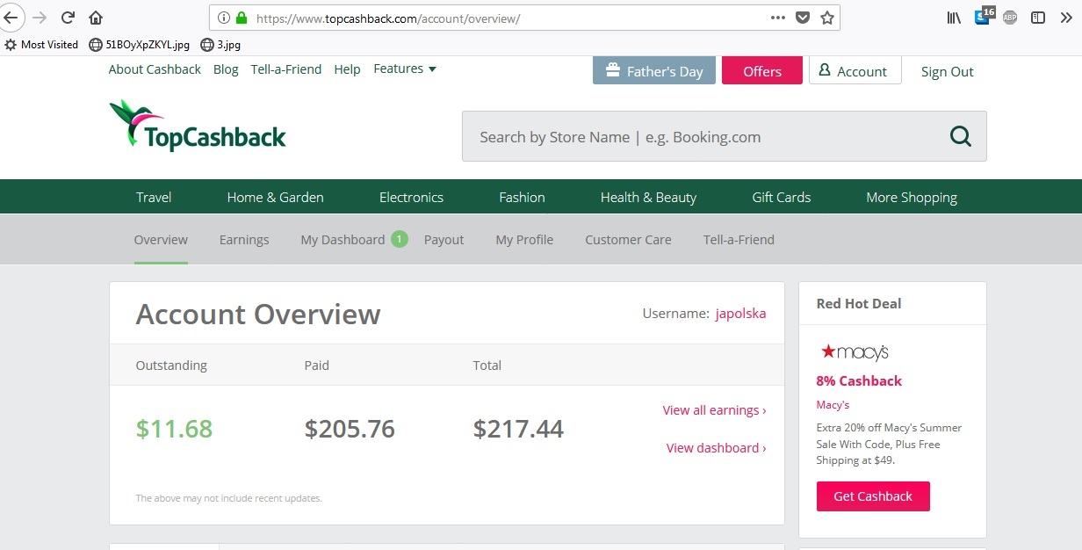Switch to the Payout tab
Screen dimensions: 1082x550
pyautogui.click(x=444, y=239)
